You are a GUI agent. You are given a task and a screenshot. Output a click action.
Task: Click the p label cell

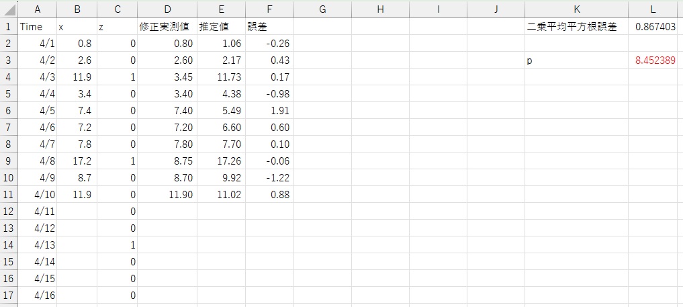(576, 60)
